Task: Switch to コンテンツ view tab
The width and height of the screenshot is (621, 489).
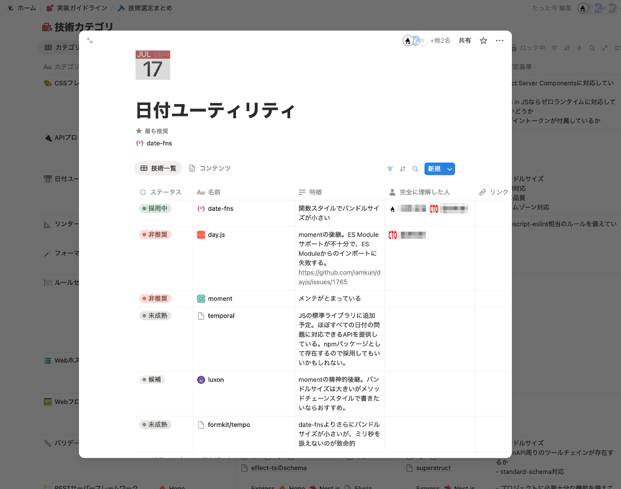Action: (x=210, y=168)
